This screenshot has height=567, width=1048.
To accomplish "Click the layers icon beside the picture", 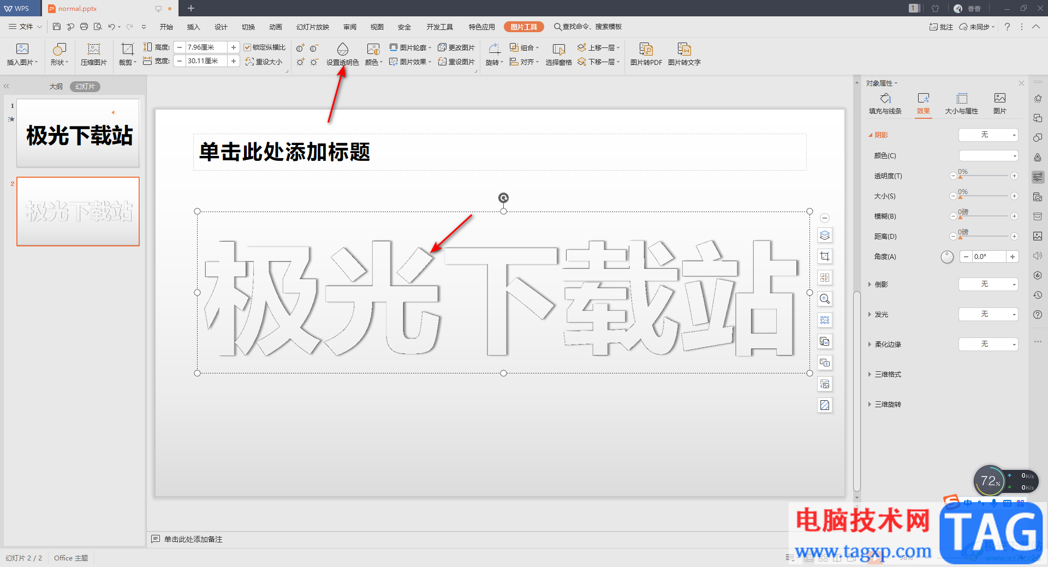I will pyautogui.click(x=825, y=235).
